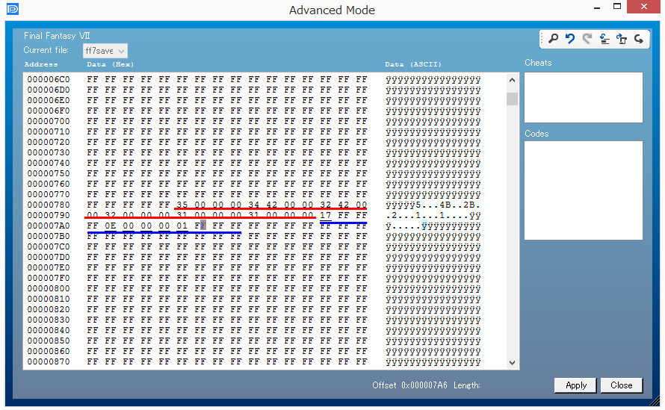
Task: Select the 17 byte in row 00000790
Action: point(325,215)
